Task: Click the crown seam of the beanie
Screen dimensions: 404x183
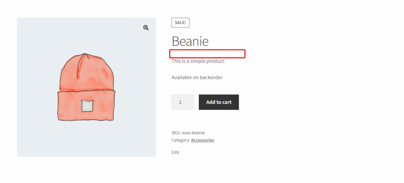Action: 80,66
